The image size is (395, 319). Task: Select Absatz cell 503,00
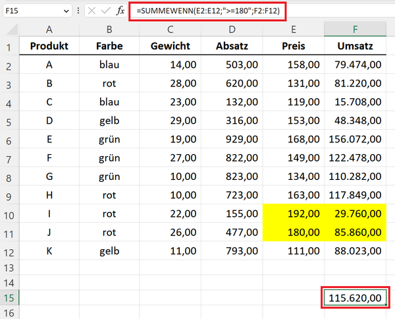coord(232,65)
